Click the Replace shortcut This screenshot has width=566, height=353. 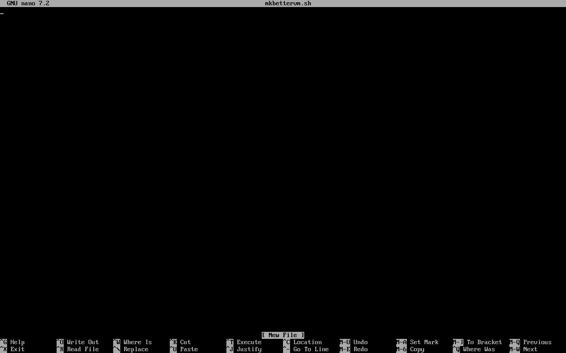point(136,349)
